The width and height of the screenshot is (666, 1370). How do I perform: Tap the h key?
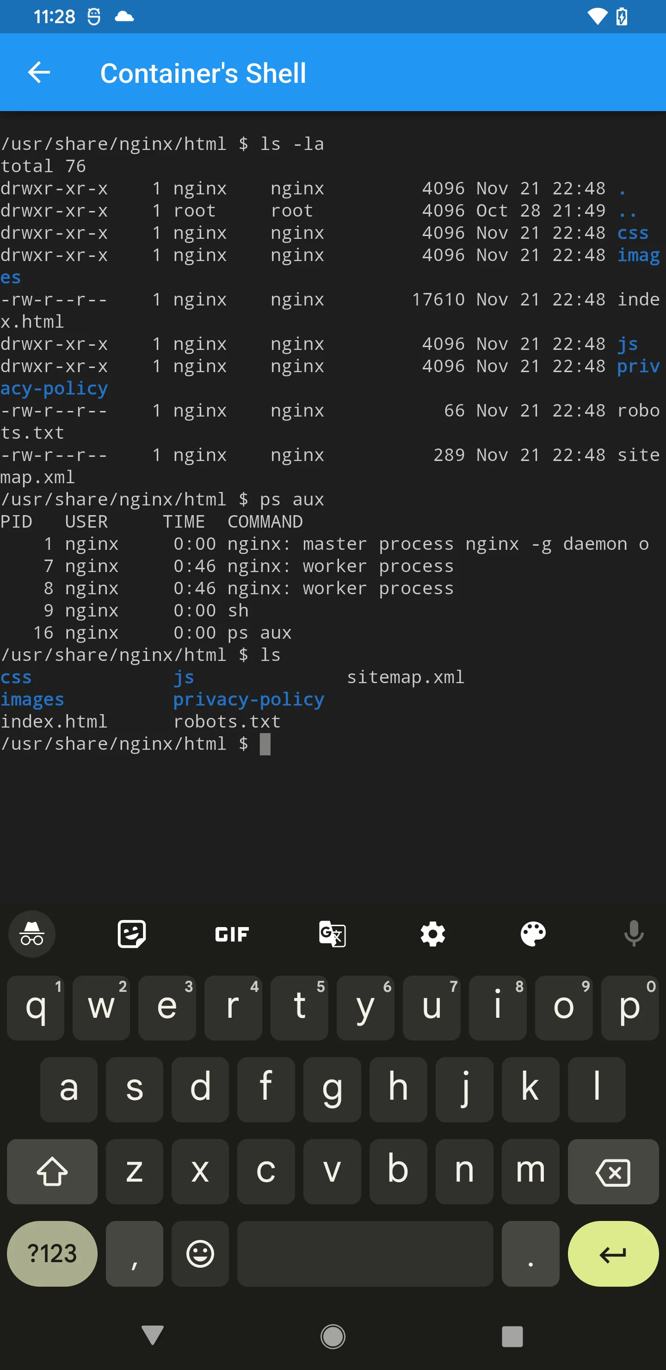(399, 1090)
